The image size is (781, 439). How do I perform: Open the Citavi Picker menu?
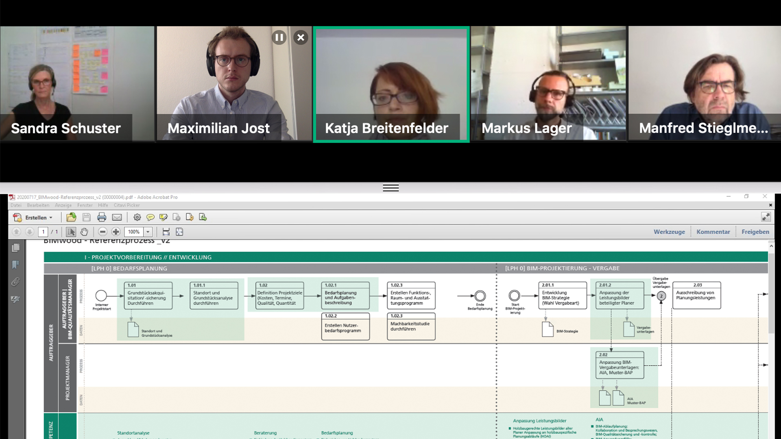pyautogui.click(x=127, y=205)
